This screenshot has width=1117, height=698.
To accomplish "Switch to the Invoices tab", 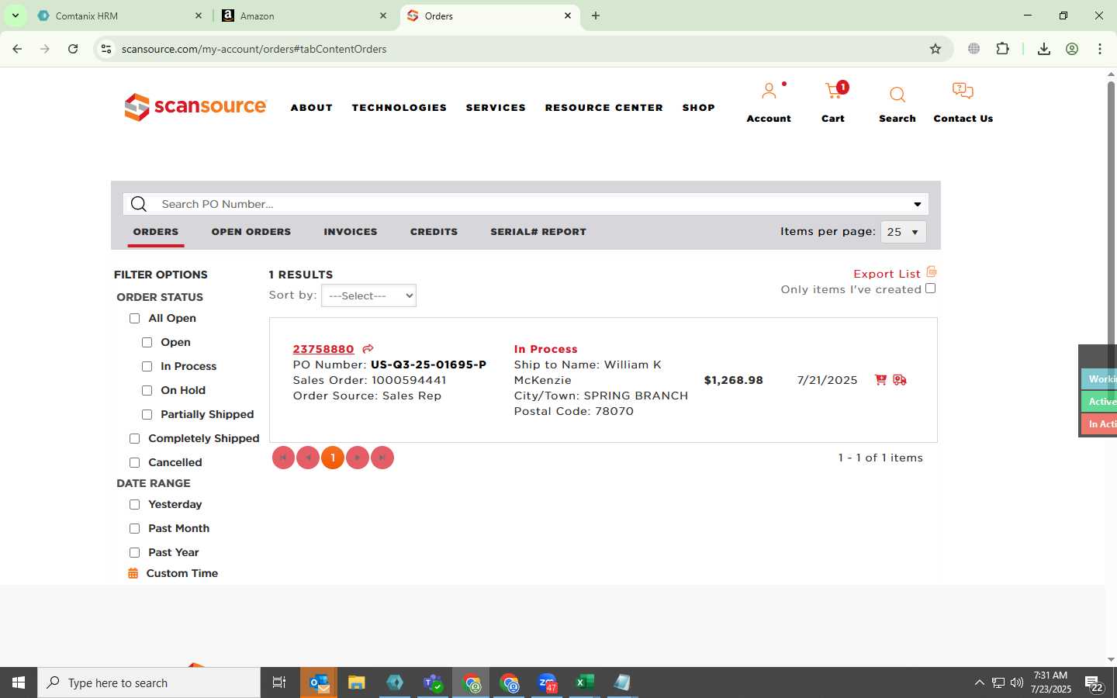I will tap(351, 232).
